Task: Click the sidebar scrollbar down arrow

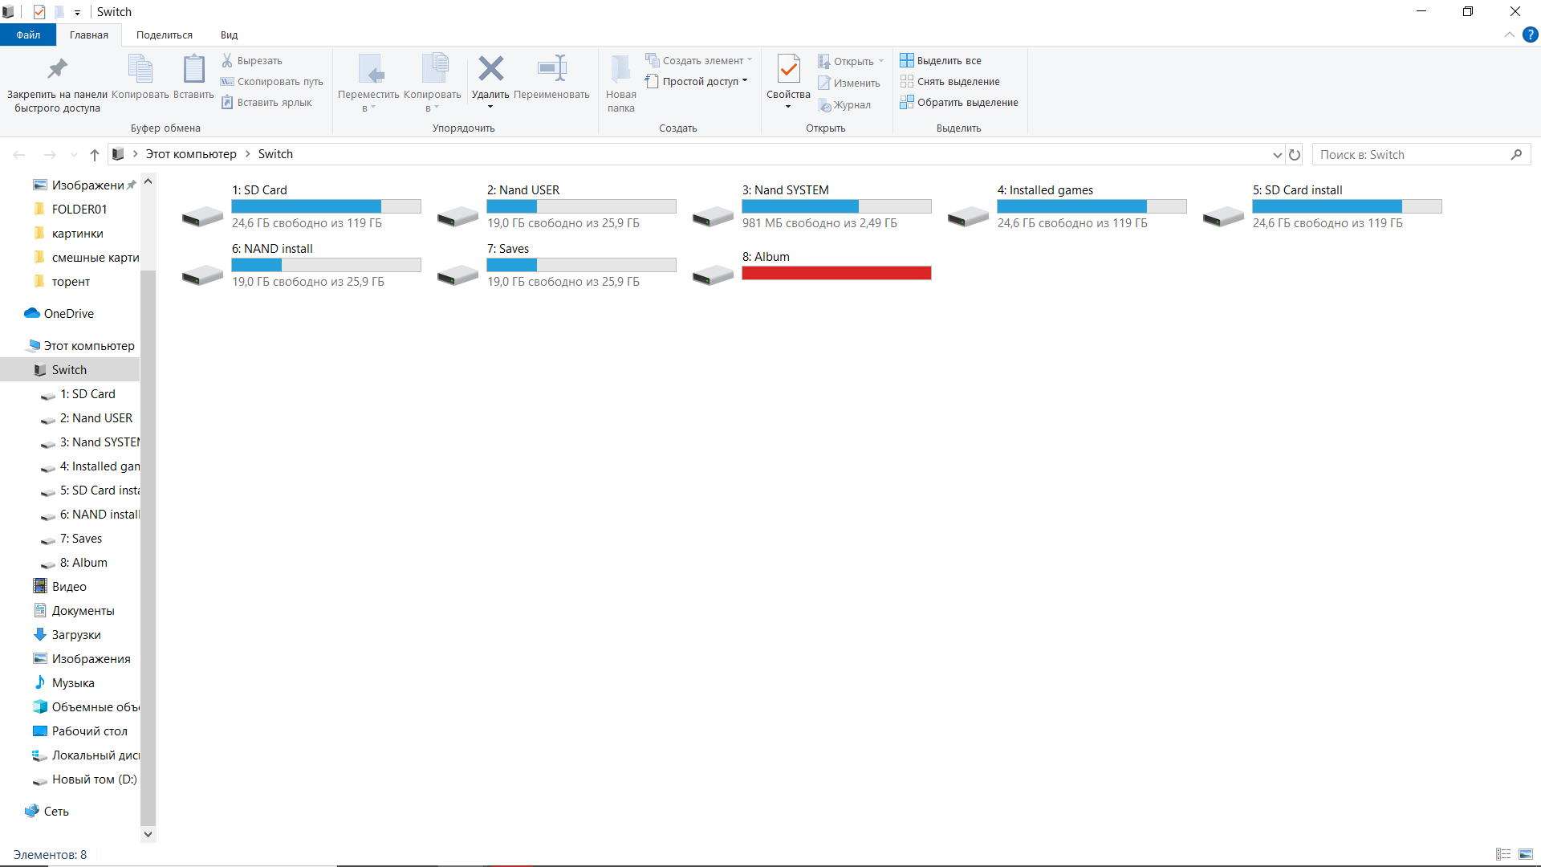Action: pos(148,834)
